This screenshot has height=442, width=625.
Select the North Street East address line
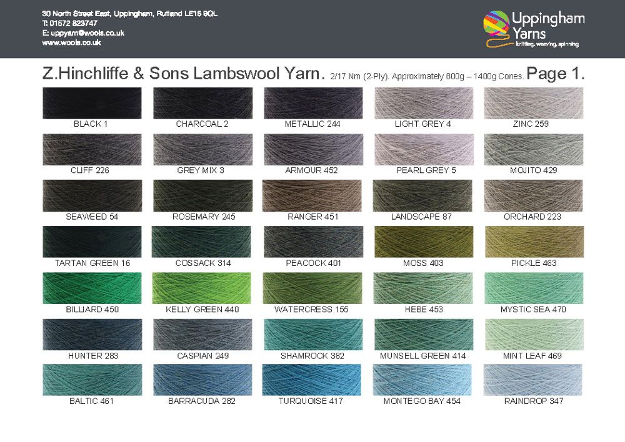point(129,14)
